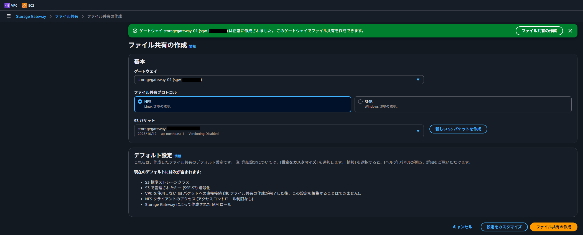
Task: Open the S3 バケット dropdown
Action: pyautogui.click(x=279, y=131)
